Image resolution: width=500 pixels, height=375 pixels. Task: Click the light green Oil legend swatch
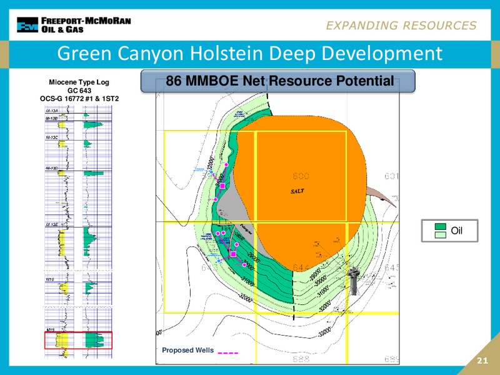(441, 235)
